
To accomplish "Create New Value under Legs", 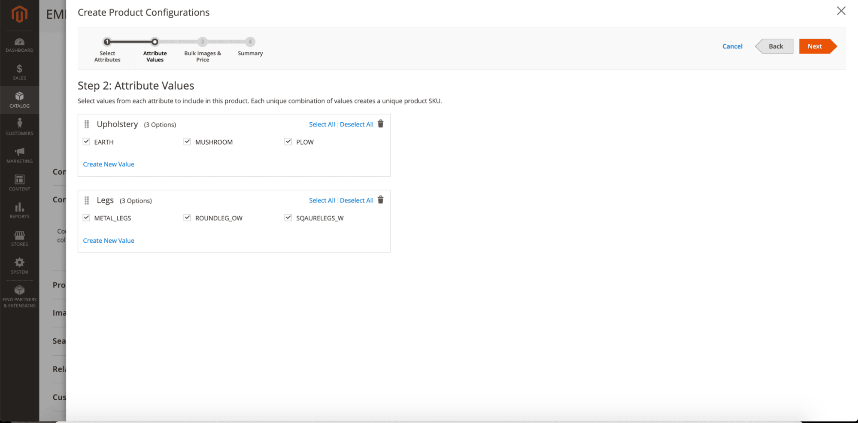I will pyautogui.click(x=109, y=241).
